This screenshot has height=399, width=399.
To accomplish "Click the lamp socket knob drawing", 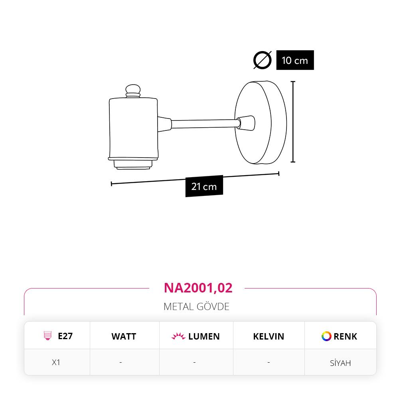I will pos(133,91).
